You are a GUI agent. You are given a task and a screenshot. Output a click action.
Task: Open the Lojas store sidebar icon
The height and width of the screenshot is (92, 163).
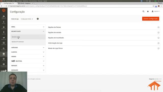tap(4, 54)
